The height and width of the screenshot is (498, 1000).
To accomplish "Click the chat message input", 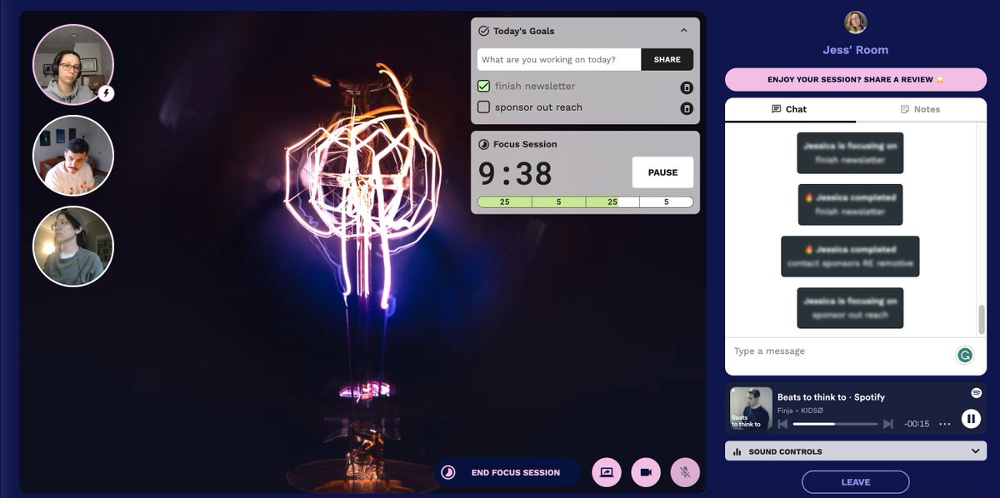I will click(840, 351).
